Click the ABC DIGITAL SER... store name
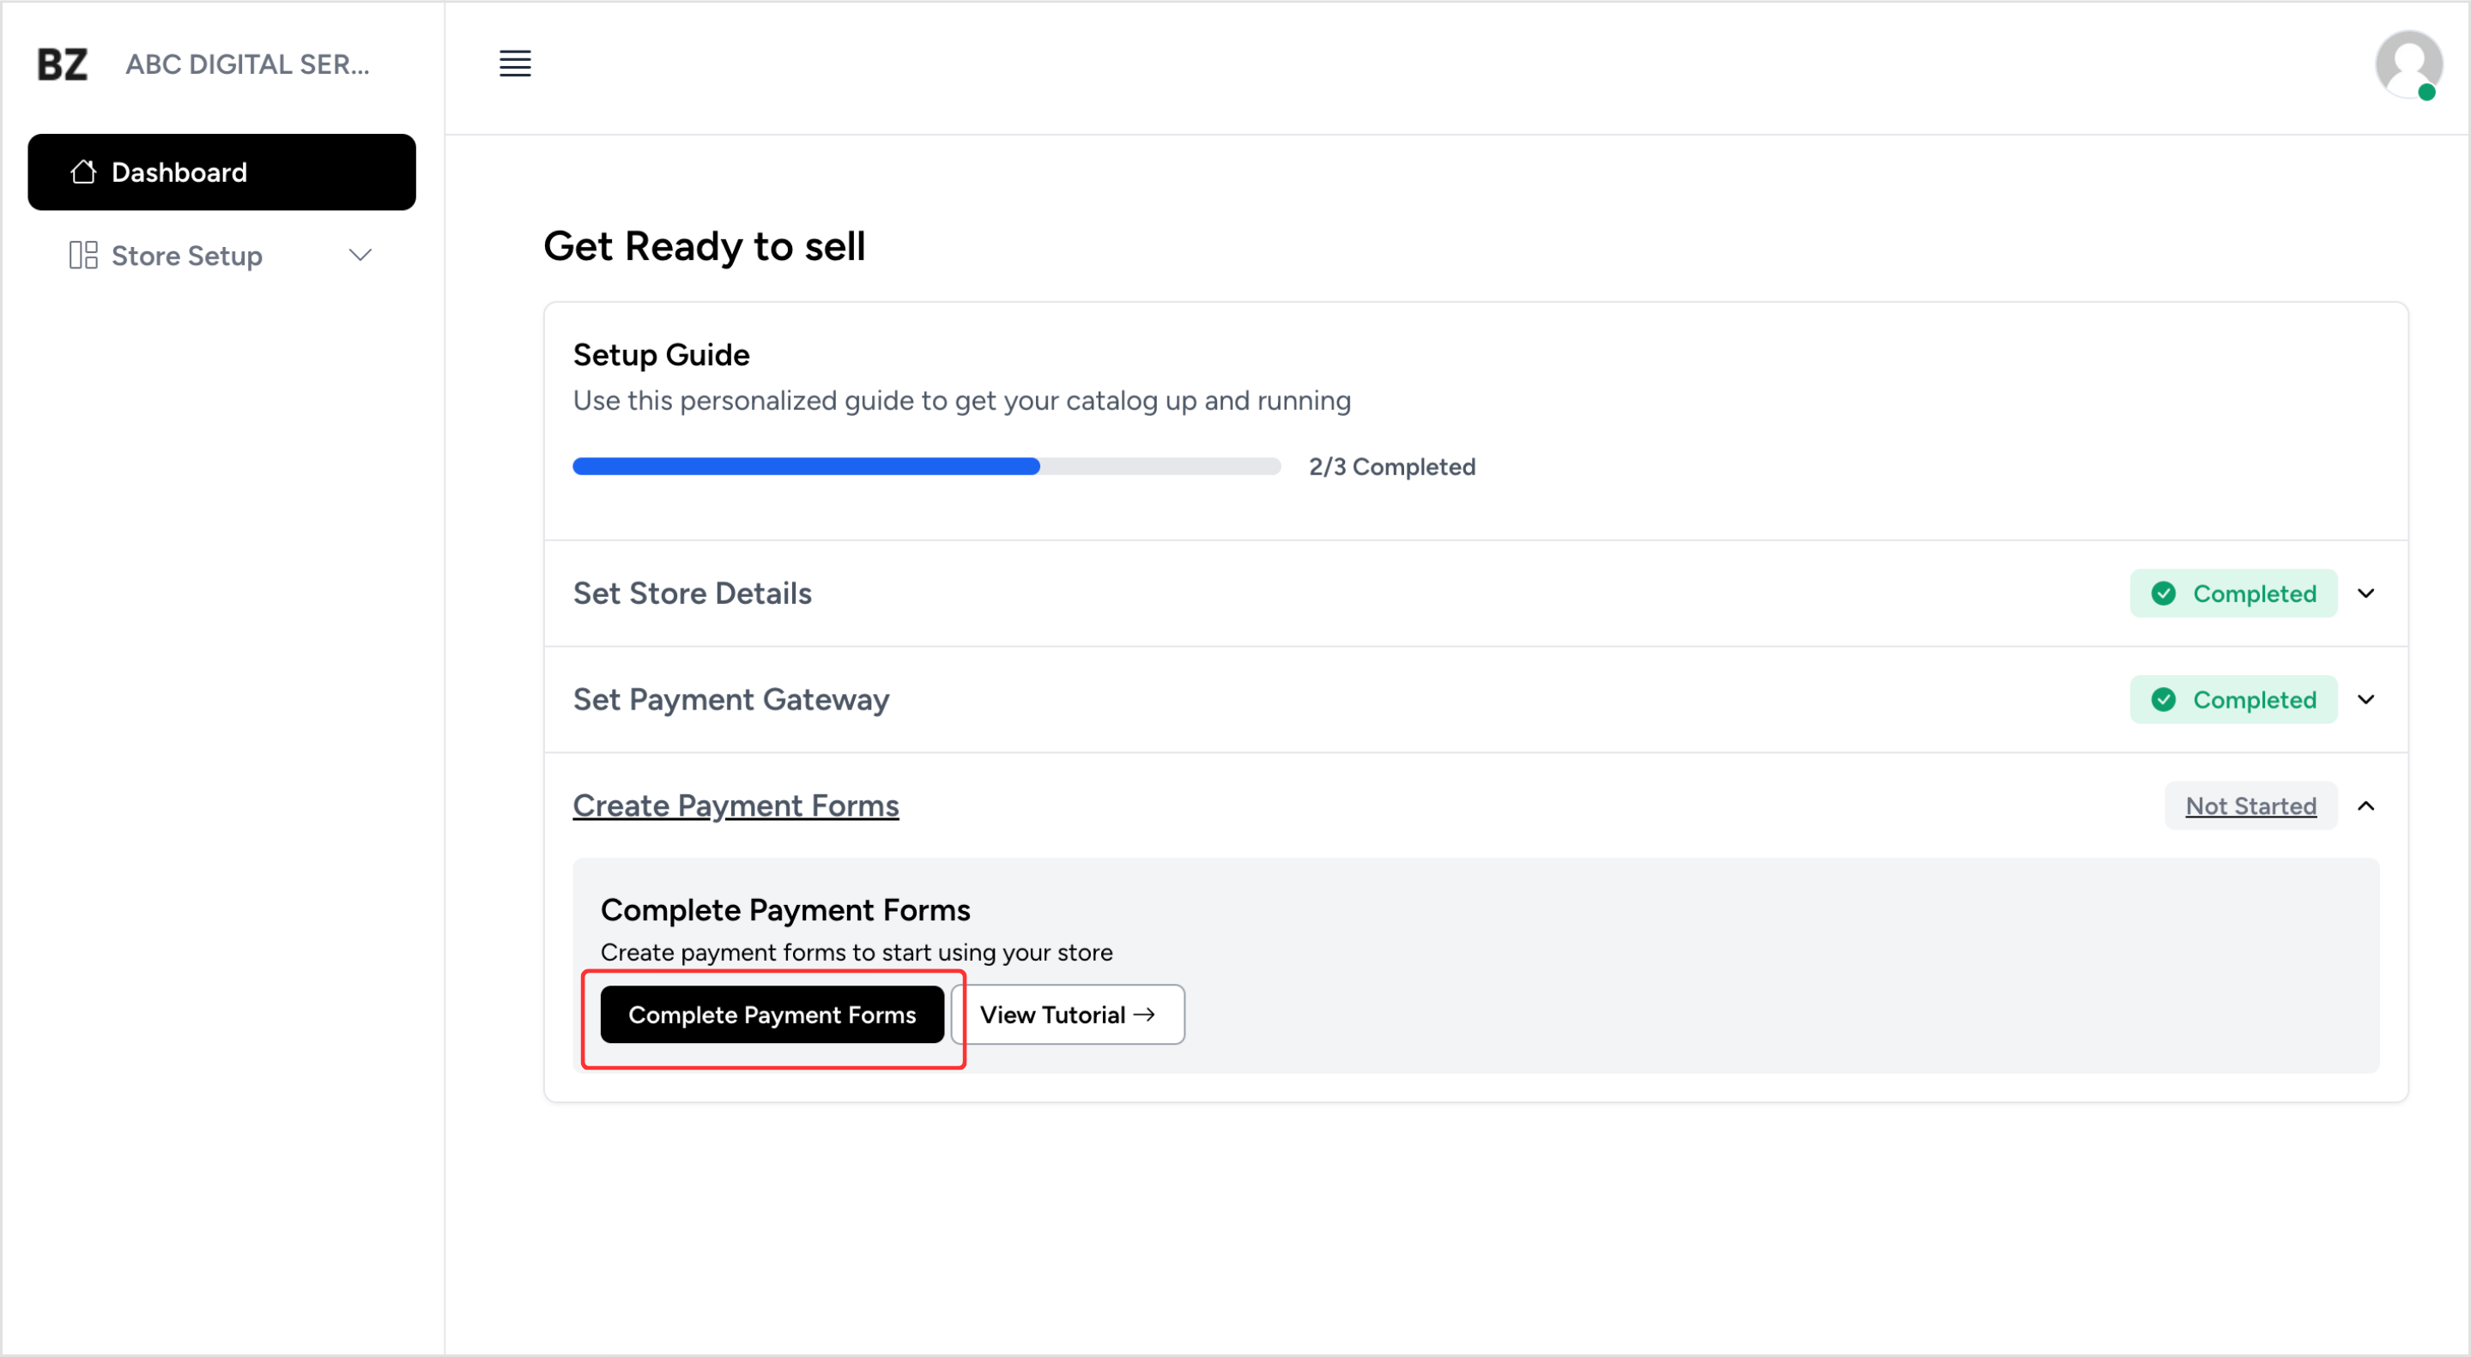Image resolution: width=2471 pixels, height=1357 pixels. coord(247,64)
